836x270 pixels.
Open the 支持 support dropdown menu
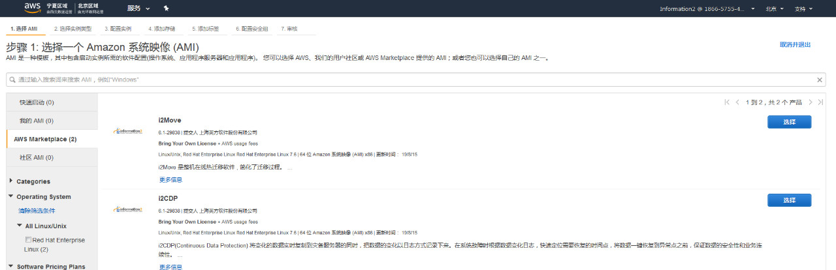pyautogui.click(x=803, y=8)
